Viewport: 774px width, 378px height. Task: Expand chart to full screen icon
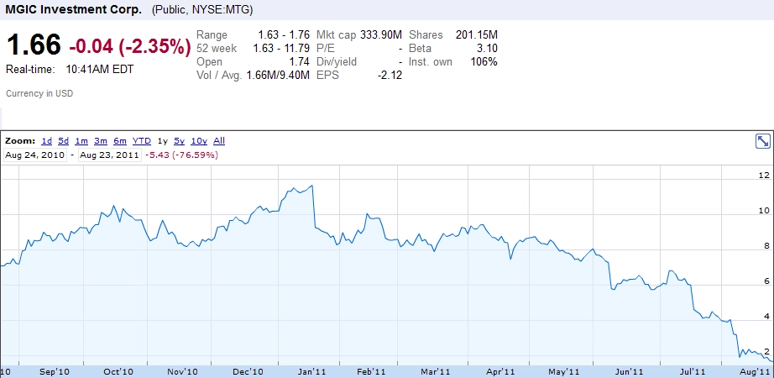(x=762, y=141)
